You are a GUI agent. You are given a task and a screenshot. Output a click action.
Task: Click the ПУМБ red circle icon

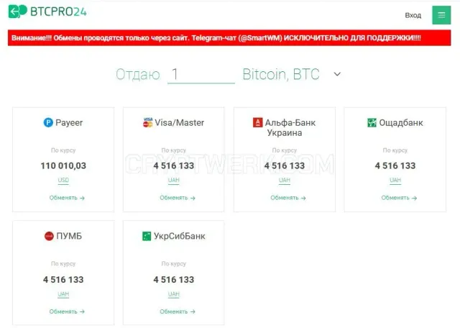(49, 236)
